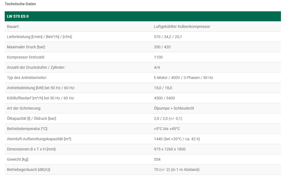Click the 'Maximaler Druck [bar]:' label
The height and width of the screenshot is (177, 284).
(26, 47)
